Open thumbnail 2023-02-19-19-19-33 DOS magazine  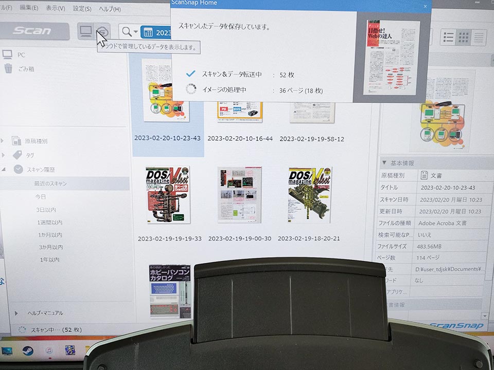point(168,195)
